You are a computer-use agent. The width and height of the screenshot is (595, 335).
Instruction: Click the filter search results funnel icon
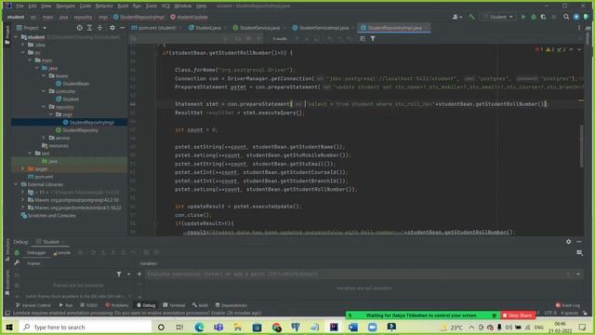click(x=373, y=38)
